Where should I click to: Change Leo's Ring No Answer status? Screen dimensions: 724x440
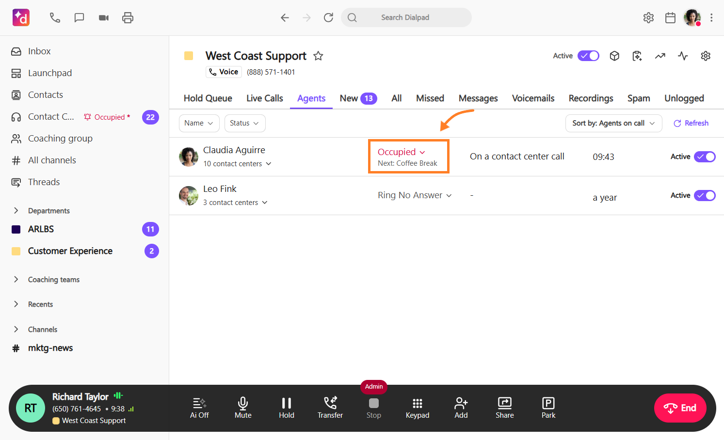[415, 195]
